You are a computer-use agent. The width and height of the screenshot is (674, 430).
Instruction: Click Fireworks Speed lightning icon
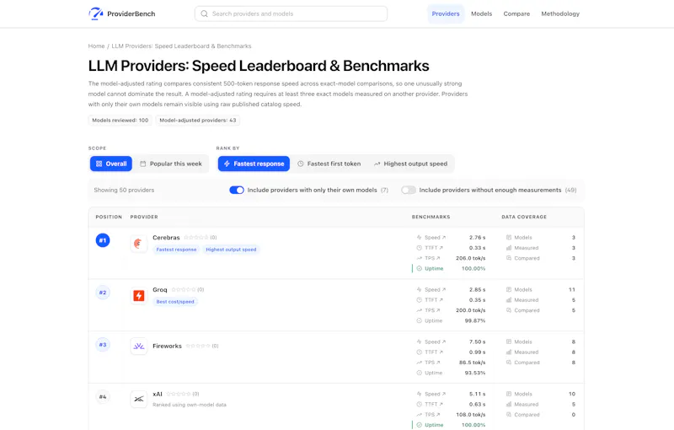419,341
